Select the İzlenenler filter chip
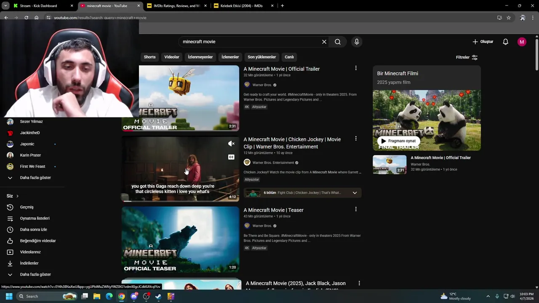The width and height of the screenshot is (539, 303). coord(230,57)
